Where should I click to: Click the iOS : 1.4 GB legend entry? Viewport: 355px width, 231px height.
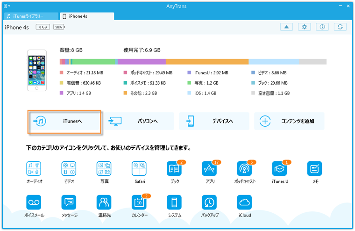point(202,93)
